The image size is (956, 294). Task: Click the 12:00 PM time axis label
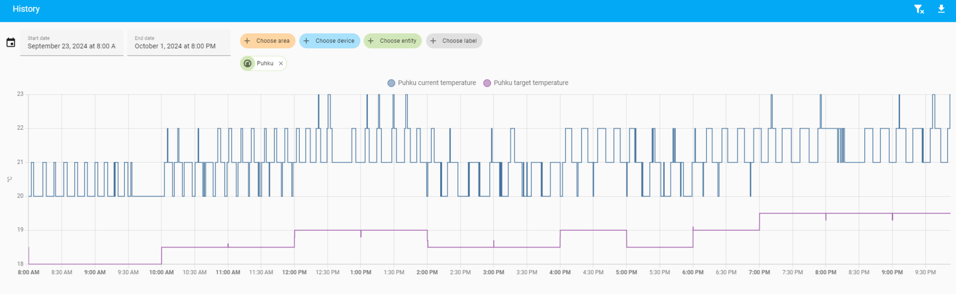coord(294,273)
